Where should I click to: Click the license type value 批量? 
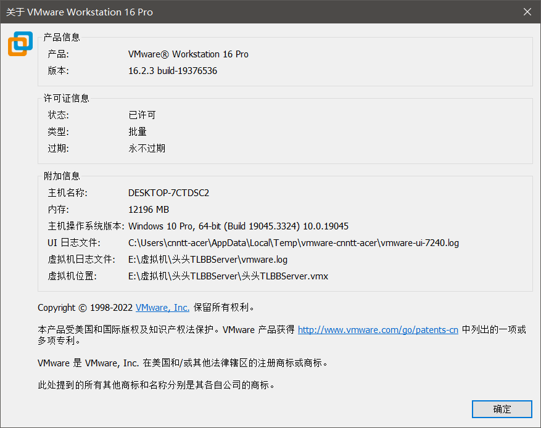(138, 131)
